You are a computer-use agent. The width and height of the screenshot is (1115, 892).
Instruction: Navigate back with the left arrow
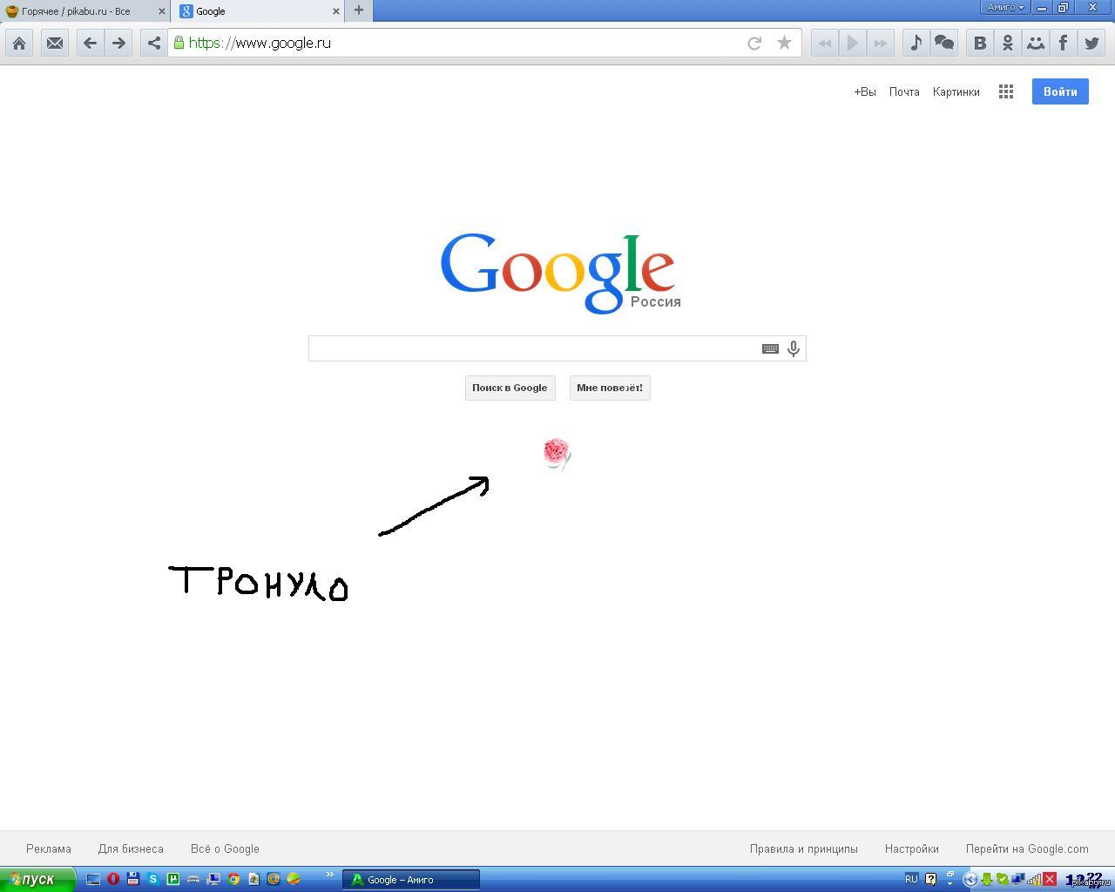click(x=90, y=43)
